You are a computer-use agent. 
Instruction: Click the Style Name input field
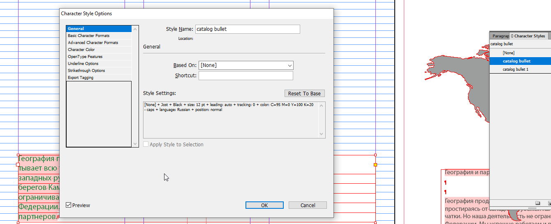[x=248, y=29]
